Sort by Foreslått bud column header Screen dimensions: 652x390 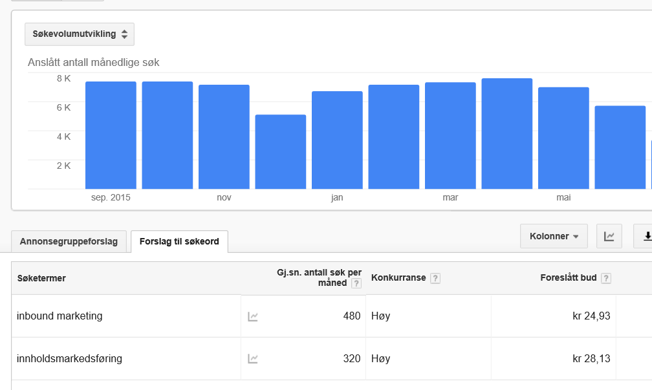(x=569, y=277)
